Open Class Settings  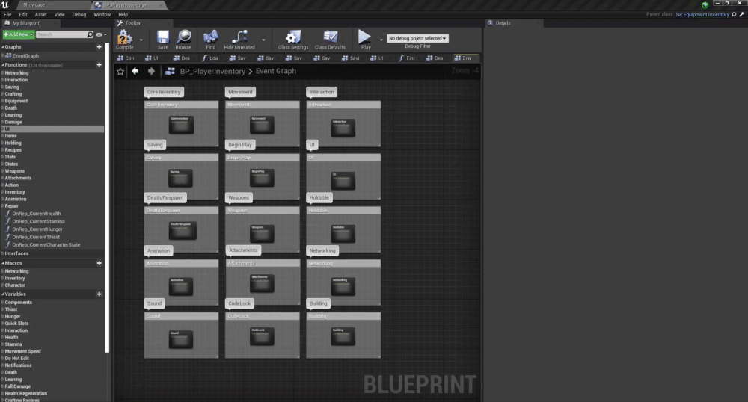click(293, 40)
